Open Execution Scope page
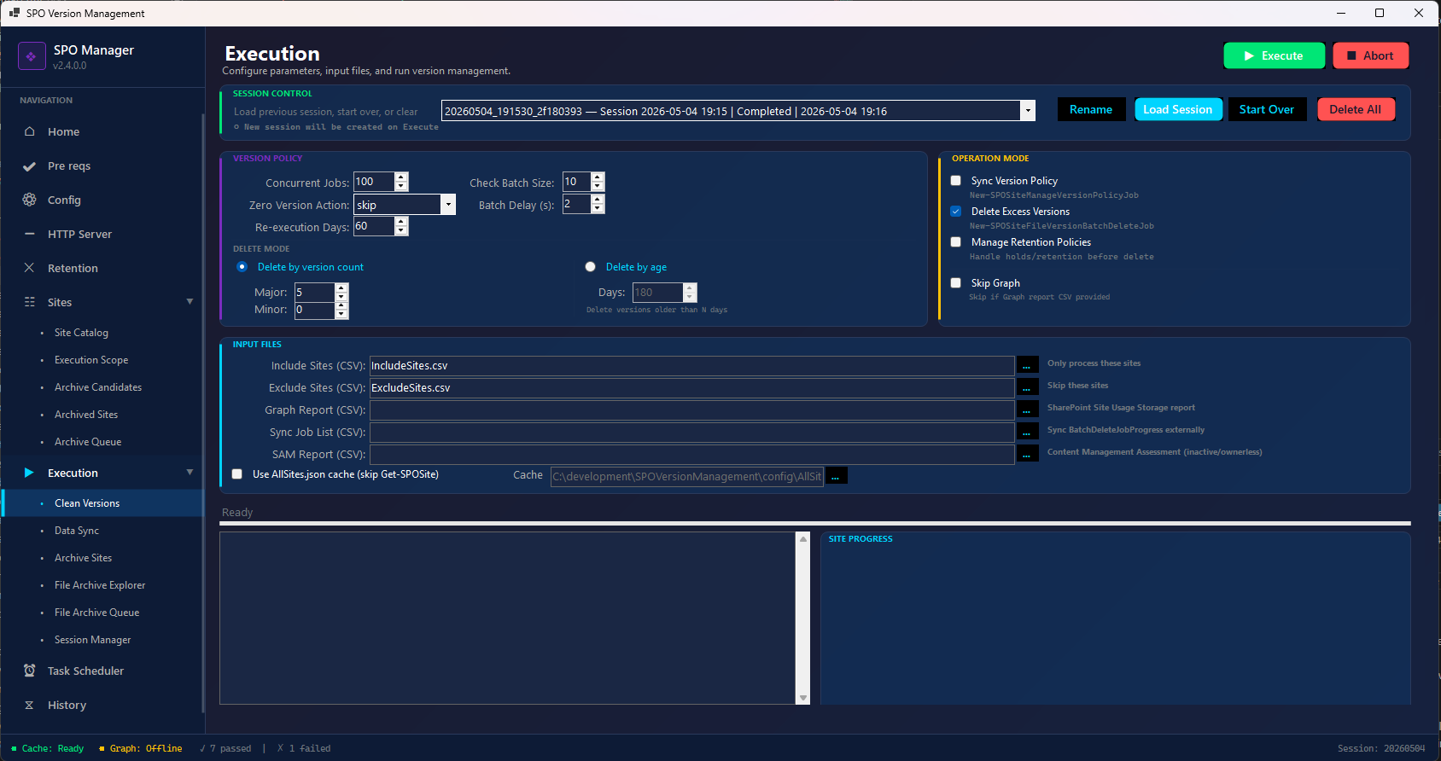The width and height of the screenshot is (1441, 761). point(91,360)
